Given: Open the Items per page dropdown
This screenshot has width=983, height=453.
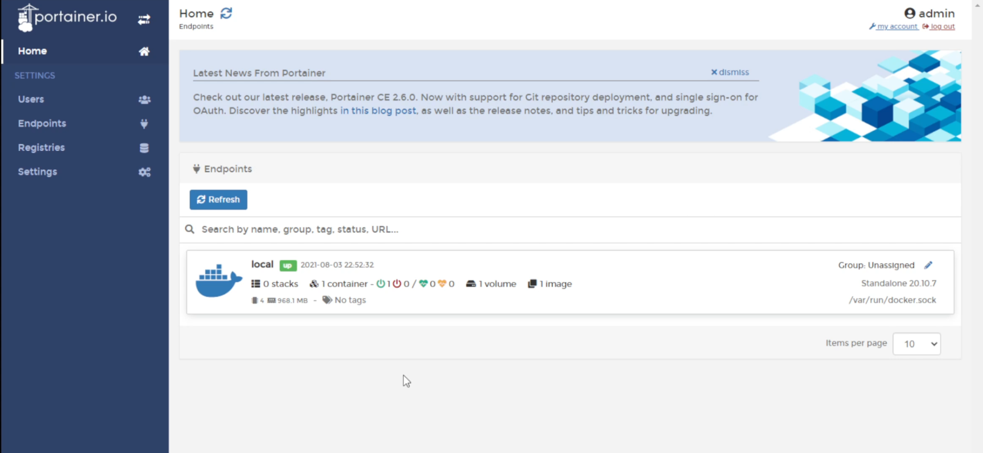Looking at the screenshot, I should pos(916,344).
